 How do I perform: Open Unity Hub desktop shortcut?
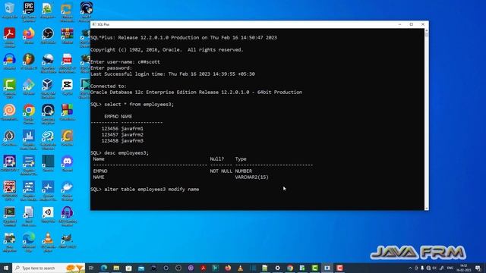(x=48, y=215)
